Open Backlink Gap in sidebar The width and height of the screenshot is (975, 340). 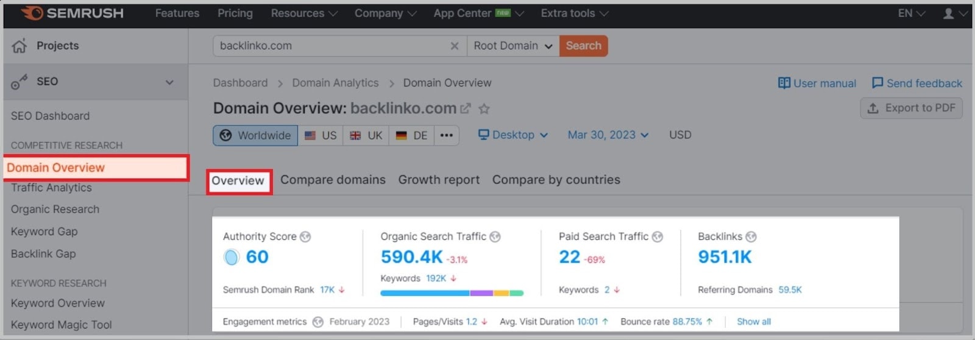(x=43, y=254)
